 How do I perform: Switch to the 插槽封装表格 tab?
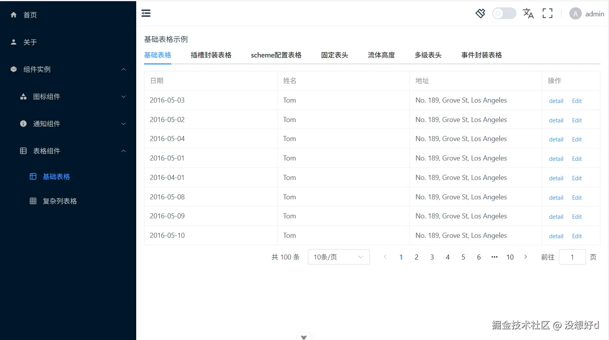click(x=211, y=55)
